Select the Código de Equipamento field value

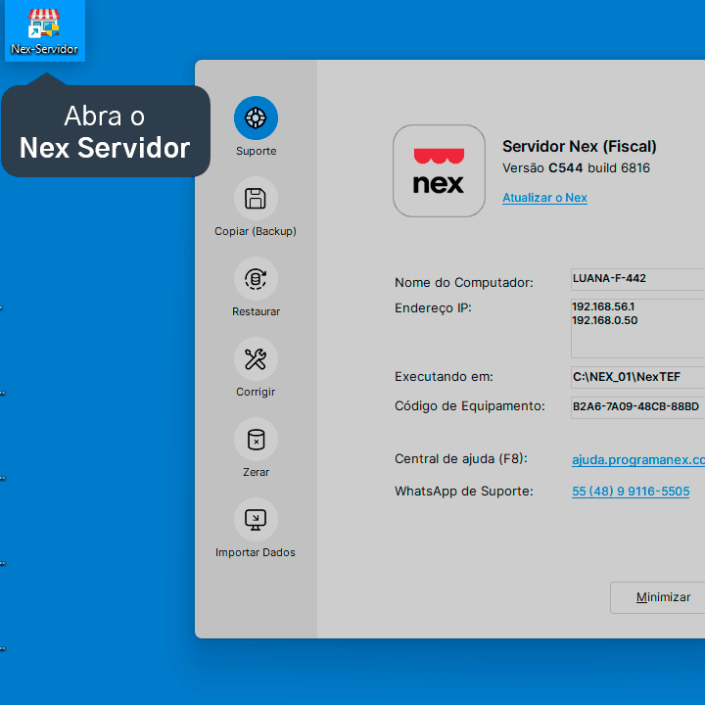[637, 407]
